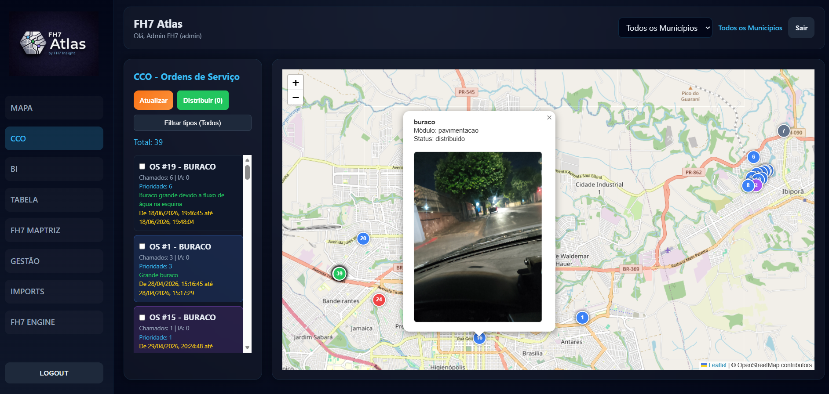The width and height of the screenshot is (829, 394).
Task: Zoom out on the map
Action: [296, 98]
